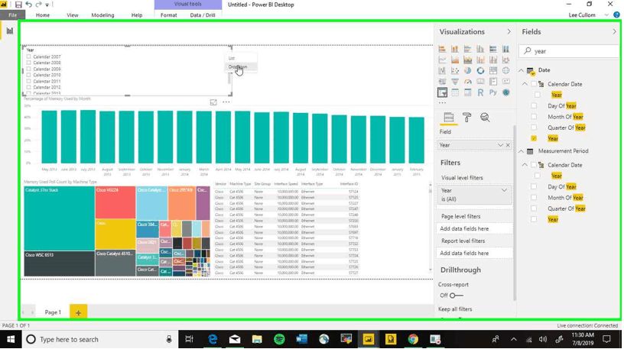
Task: Open the File menu
Action: coord(13,15)
